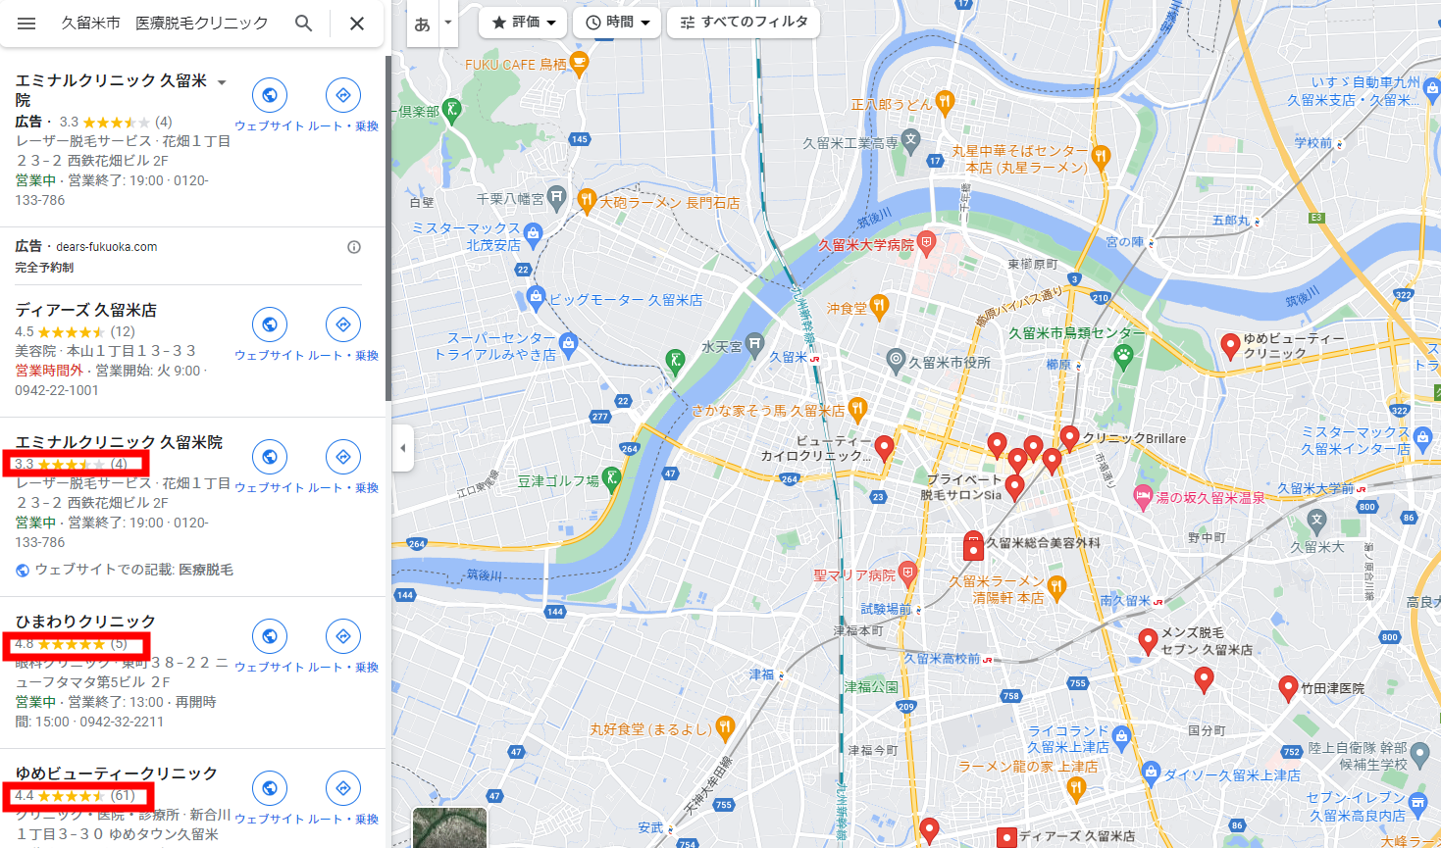Click the 久留米大学病院 hospital icon

pyautogui.click(x=926, y=242)
